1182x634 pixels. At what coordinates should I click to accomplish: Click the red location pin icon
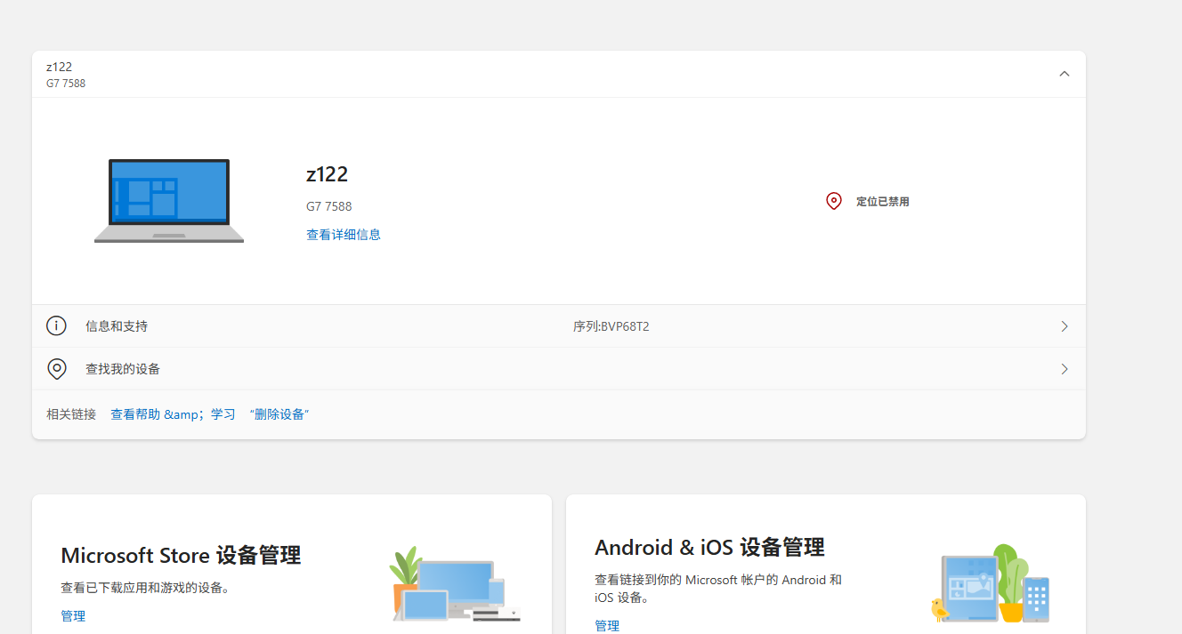click(834, 201)
